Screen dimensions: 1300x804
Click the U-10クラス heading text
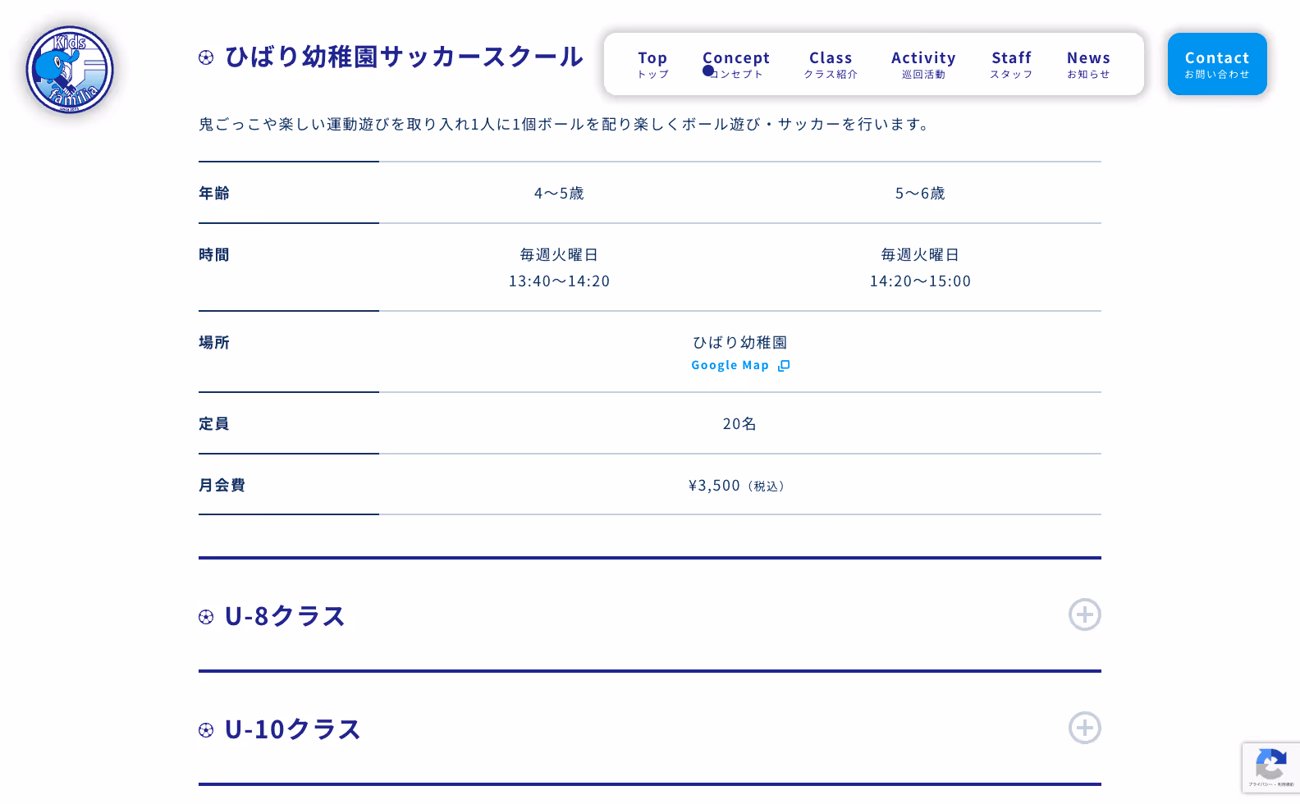click(293, 729)
